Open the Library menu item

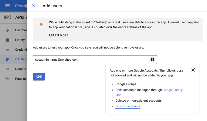[x=20, y=40]
